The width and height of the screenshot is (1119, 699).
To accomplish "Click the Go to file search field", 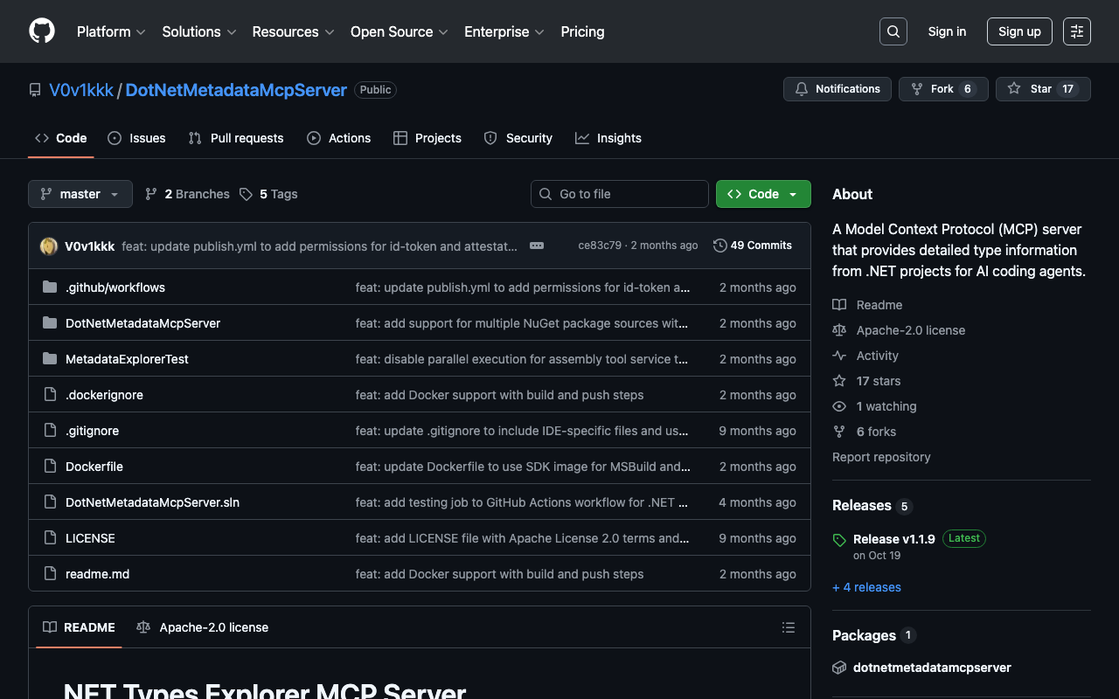I will point(620,194).
